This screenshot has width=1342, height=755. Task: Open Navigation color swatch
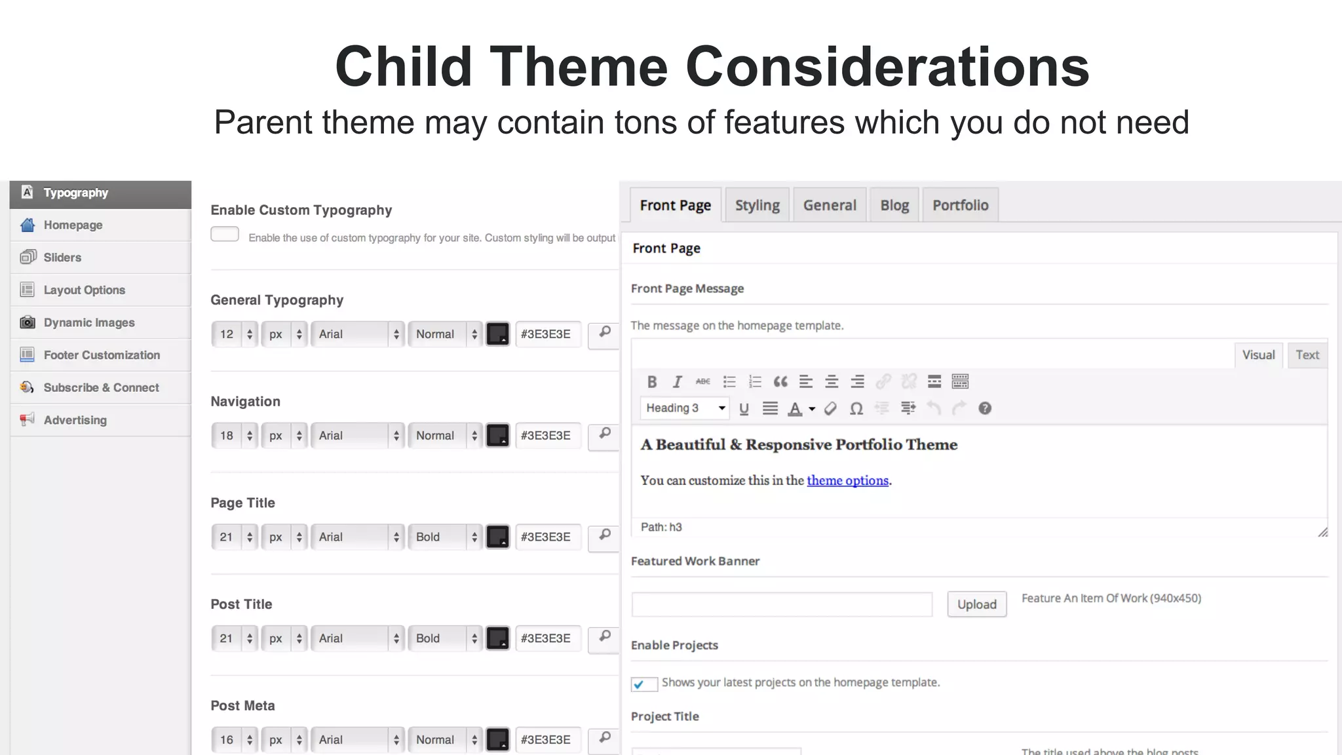[498, 436]
